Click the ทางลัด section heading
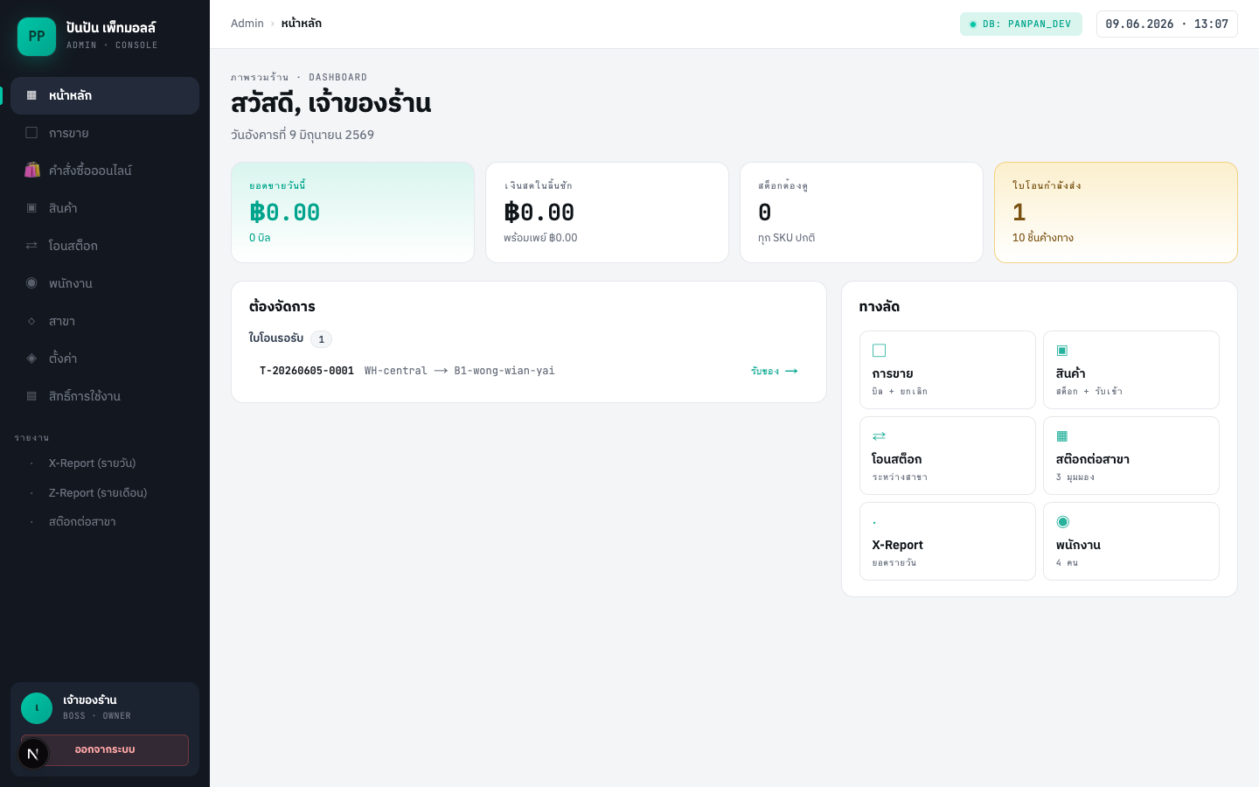This screenshot has height=787, width=1259. pyautogui.click(x=880, y=307)
